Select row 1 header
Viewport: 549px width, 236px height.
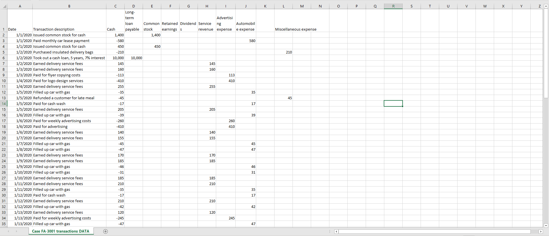[x=4, y=21]
